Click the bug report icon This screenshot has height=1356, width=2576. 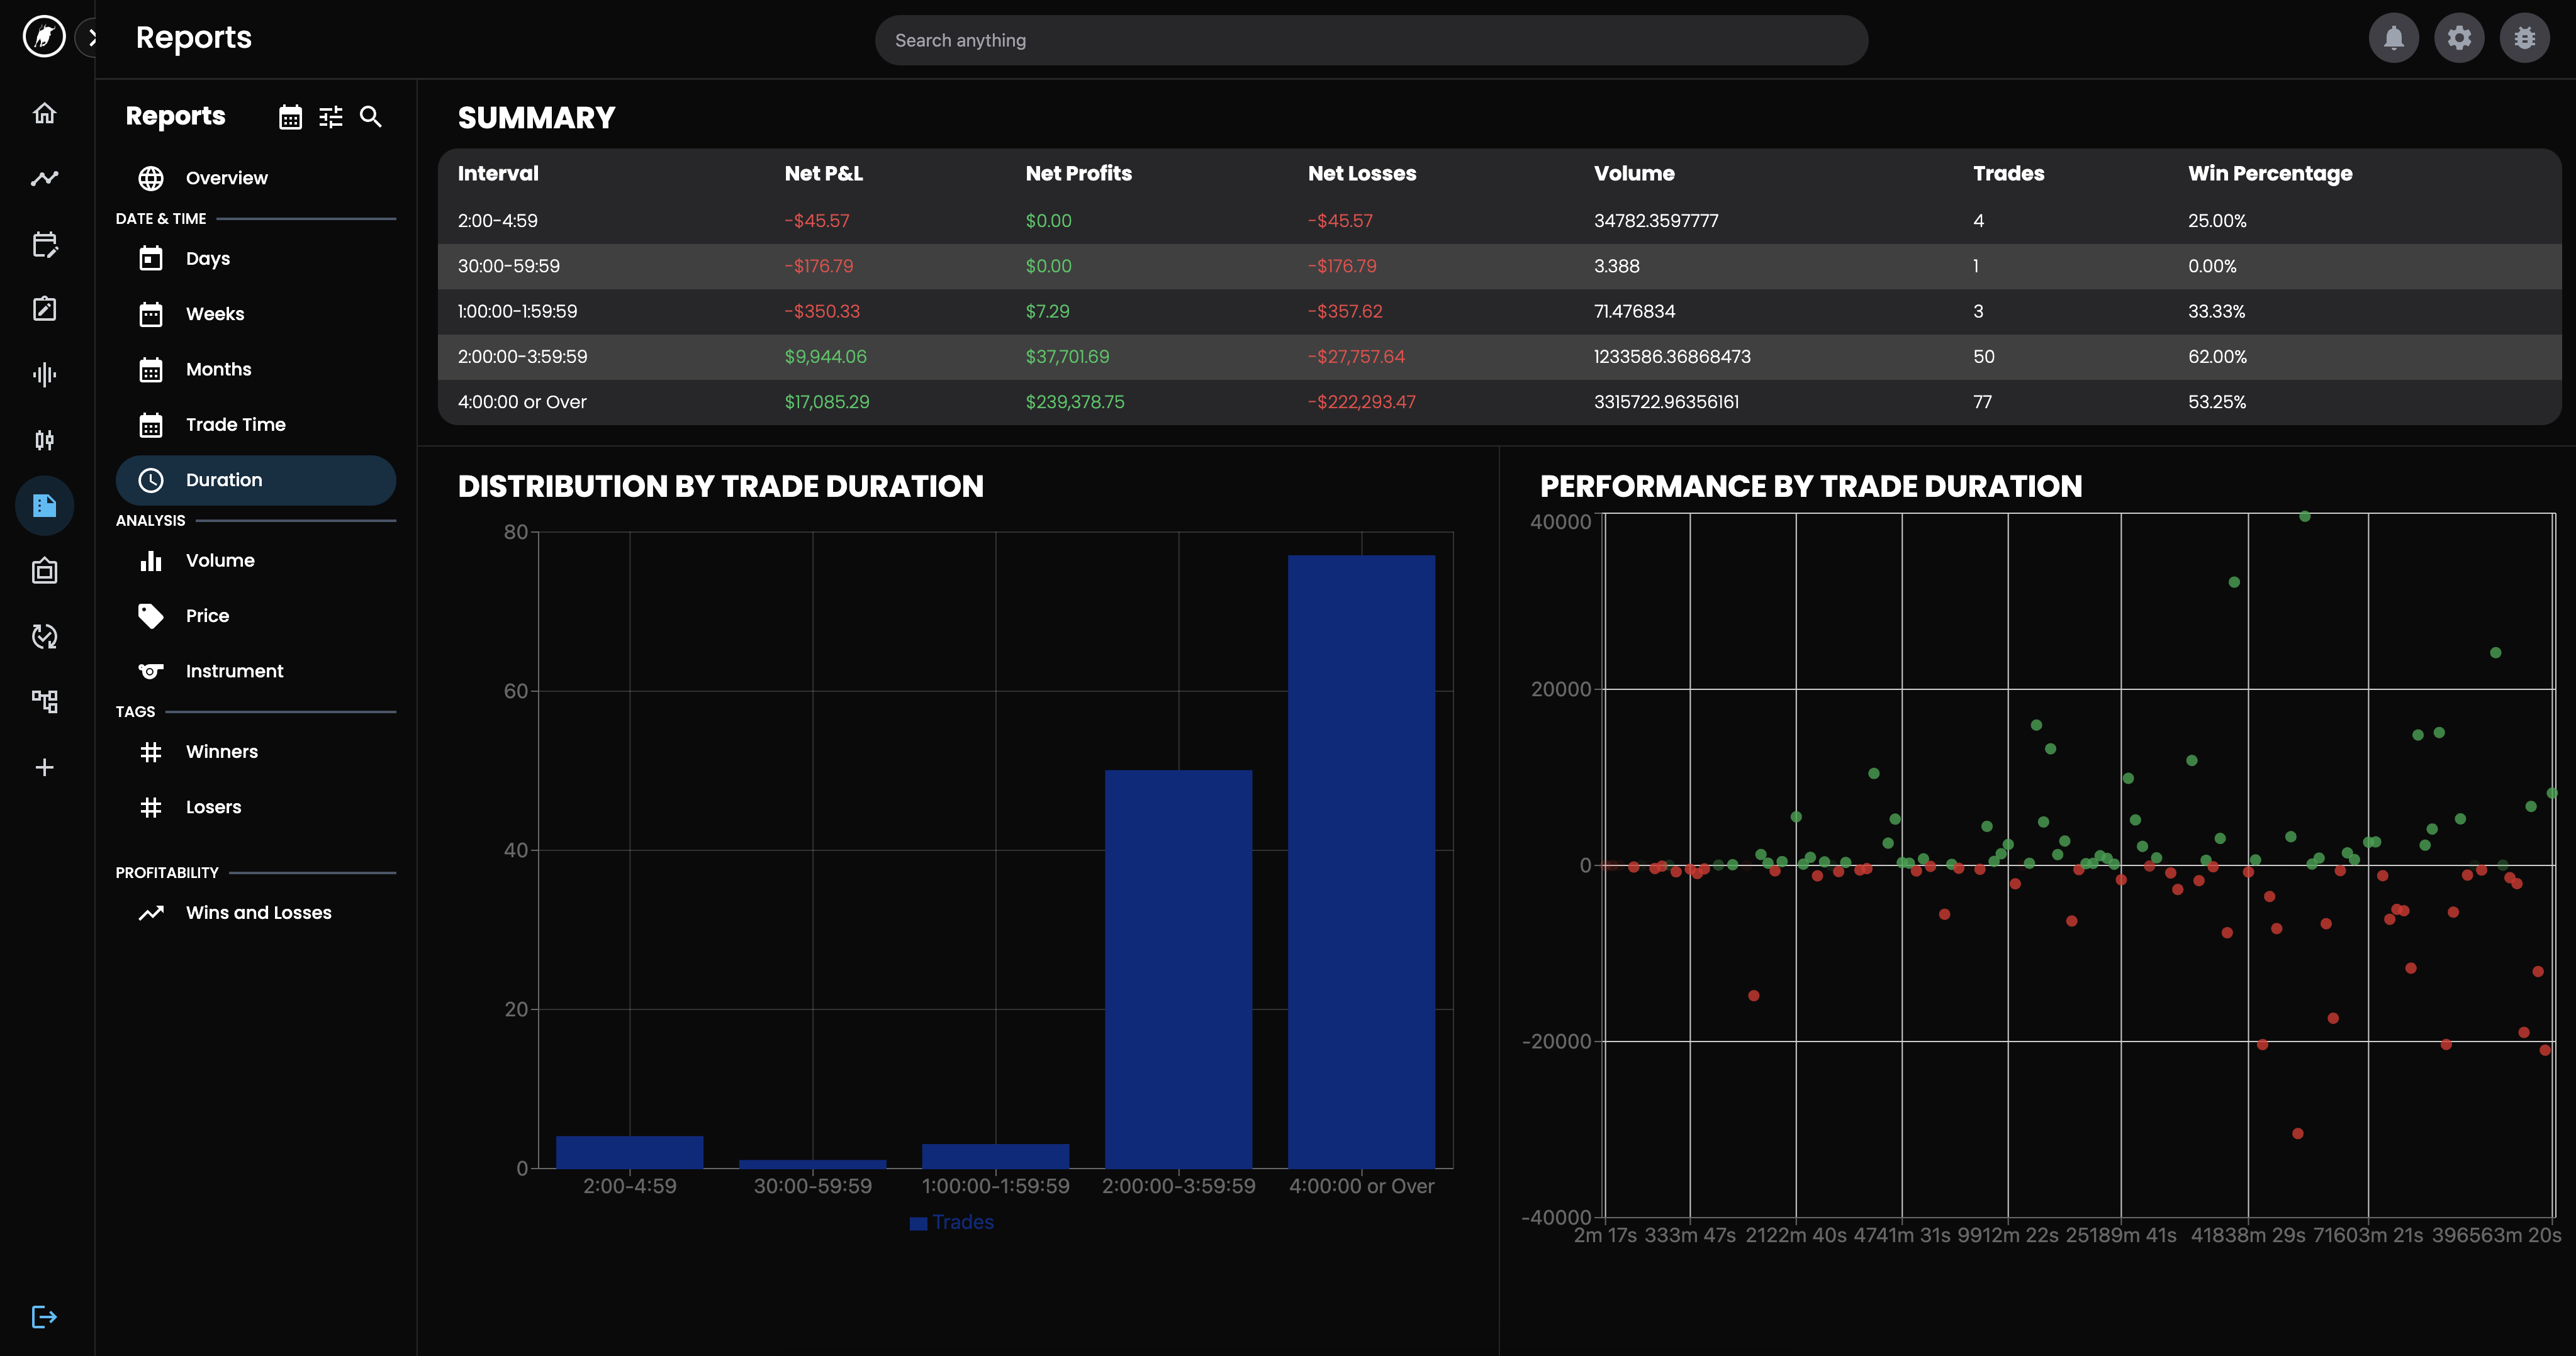point(2524,39)
